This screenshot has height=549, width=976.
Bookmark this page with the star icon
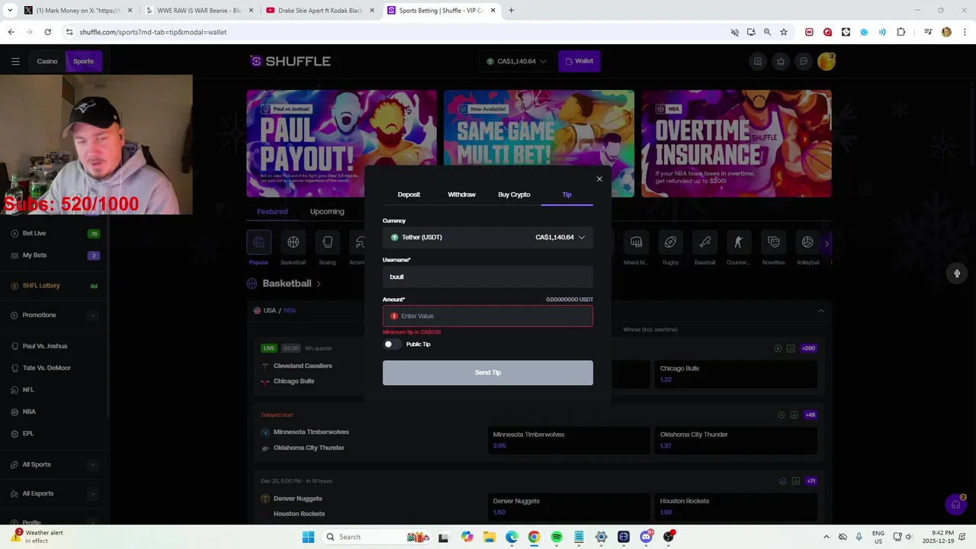(784, 32)
